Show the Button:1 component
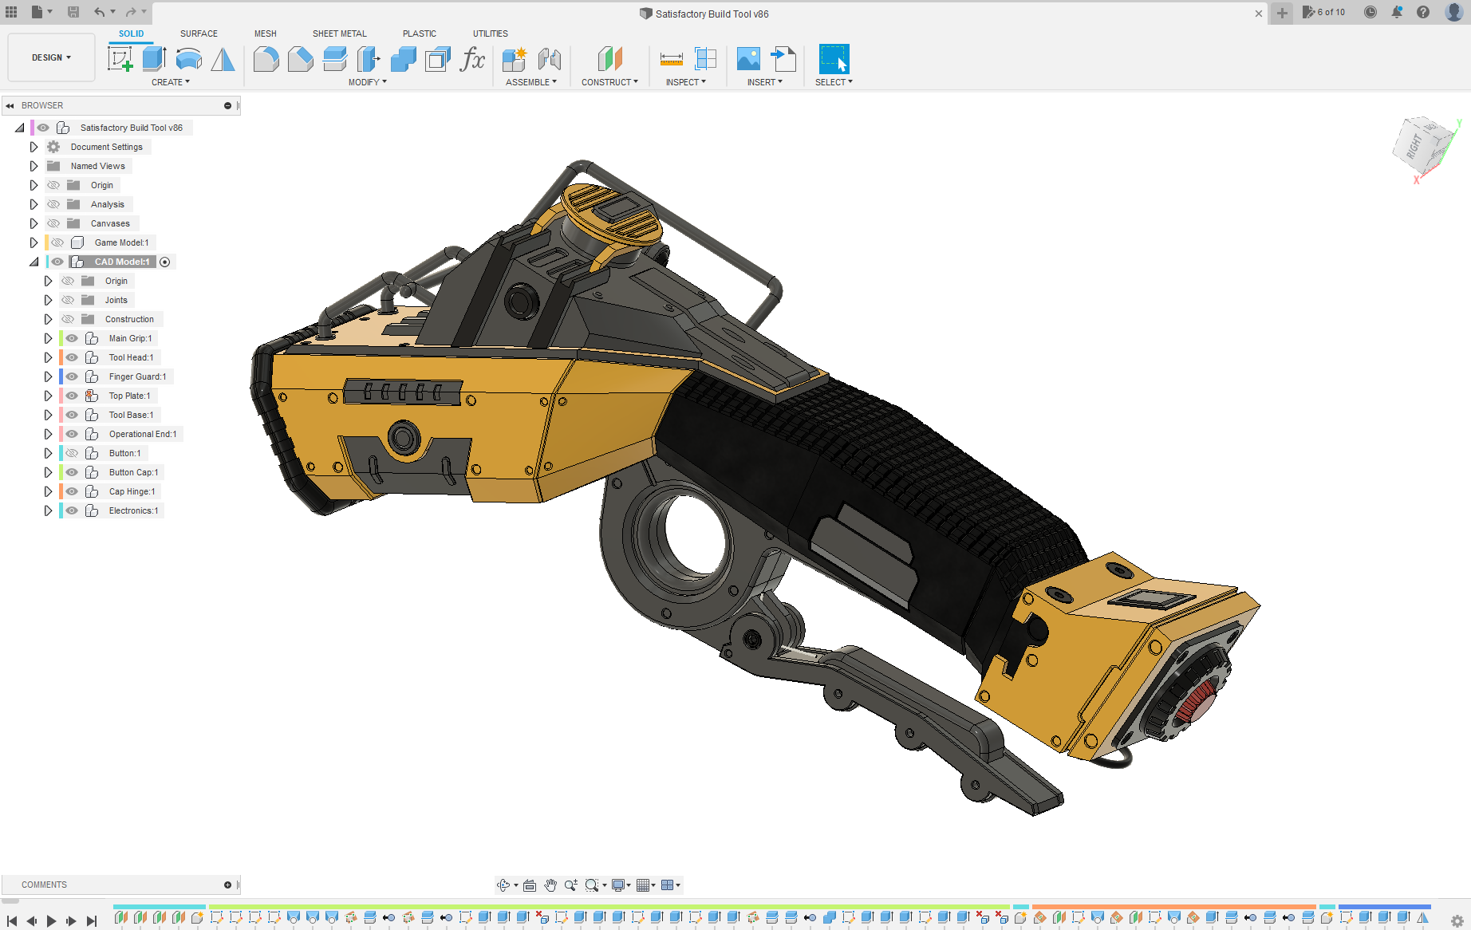The height and width of the screenshot is (930, 1471). pos(72,453)
